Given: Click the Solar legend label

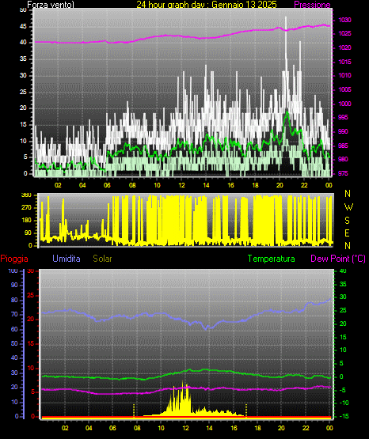Looking at the screenshot, I should (102, 259).
